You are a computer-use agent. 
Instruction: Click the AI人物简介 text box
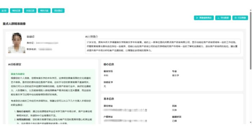(x=163, y=46)
